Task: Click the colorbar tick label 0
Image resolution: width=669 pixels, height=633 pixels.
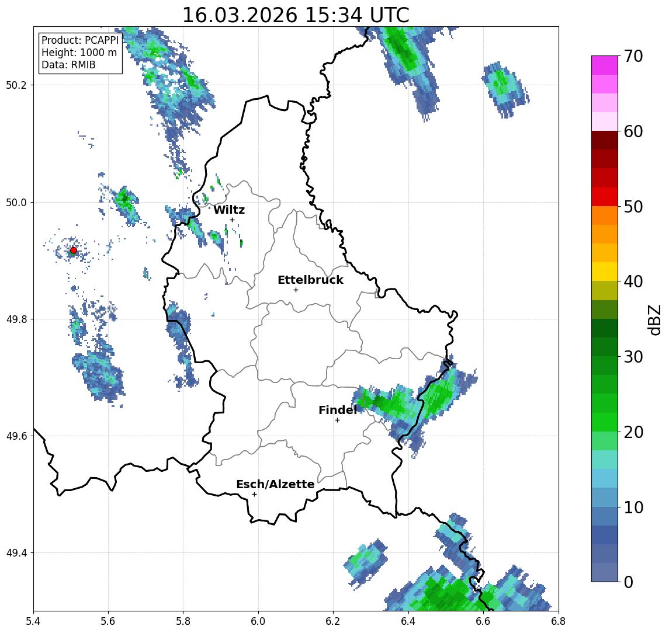Action: 629,582
